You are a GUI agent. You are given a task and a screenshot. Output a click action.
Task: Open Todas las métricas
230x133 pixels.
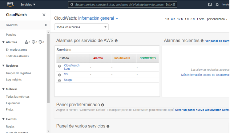[x=18, y=96]
